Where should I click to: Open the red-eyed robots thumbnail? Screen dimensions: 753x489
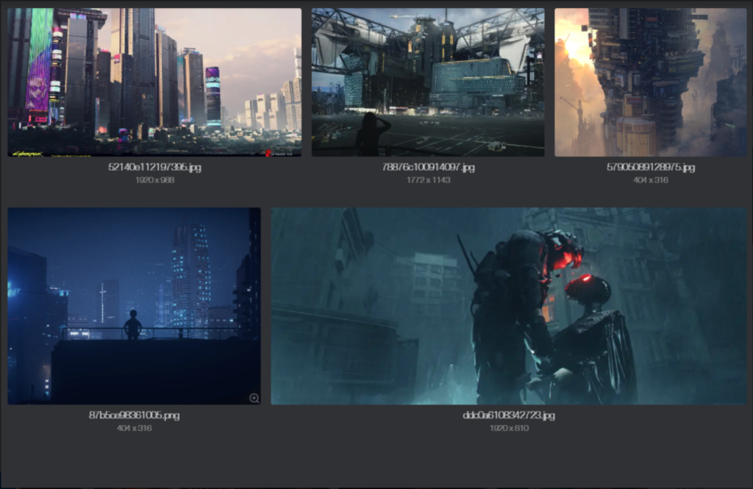(x=509, y=306)
